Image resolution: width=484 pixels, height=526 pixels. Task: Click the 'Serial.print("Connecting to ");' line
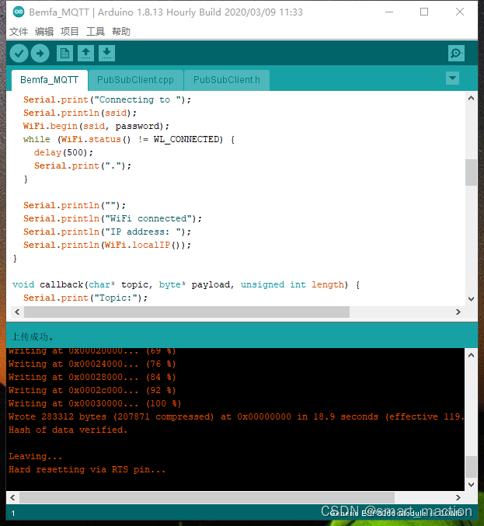click(x=107, y=99)
